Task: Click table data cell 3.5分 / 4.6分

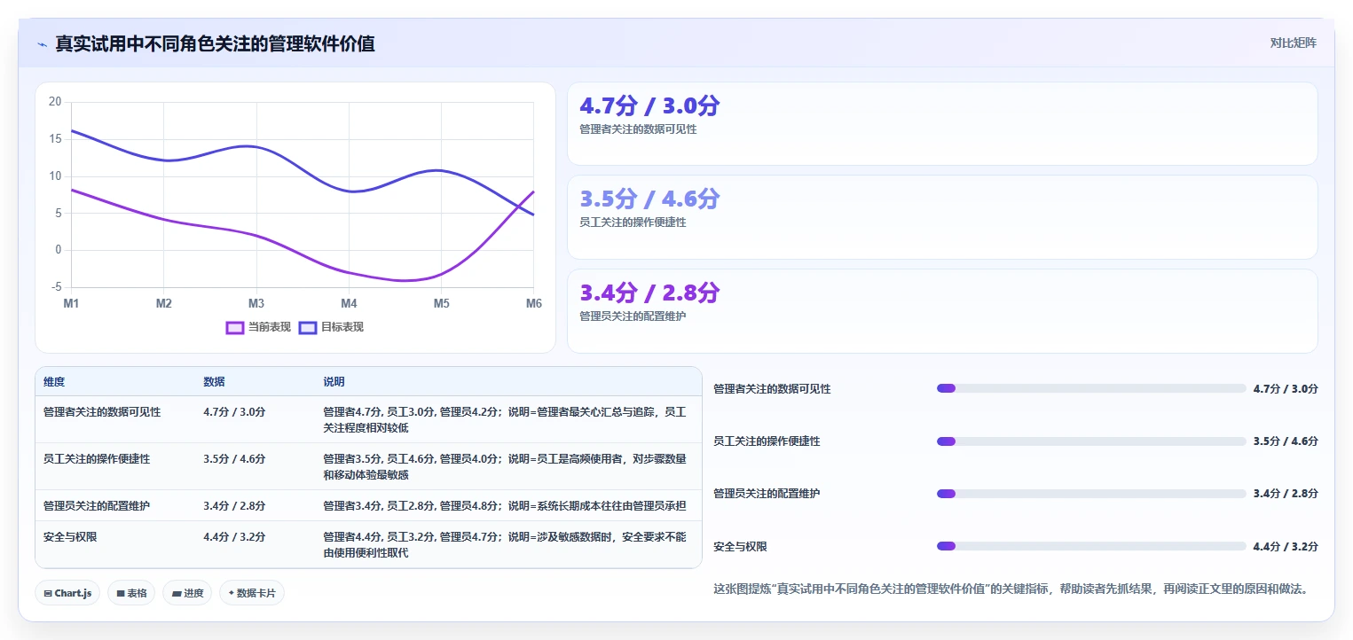Action: pyautogui.click(x=234, y=459)
